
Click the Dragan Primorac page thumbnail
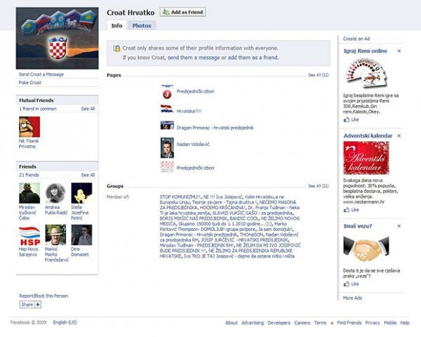(167, 125)
